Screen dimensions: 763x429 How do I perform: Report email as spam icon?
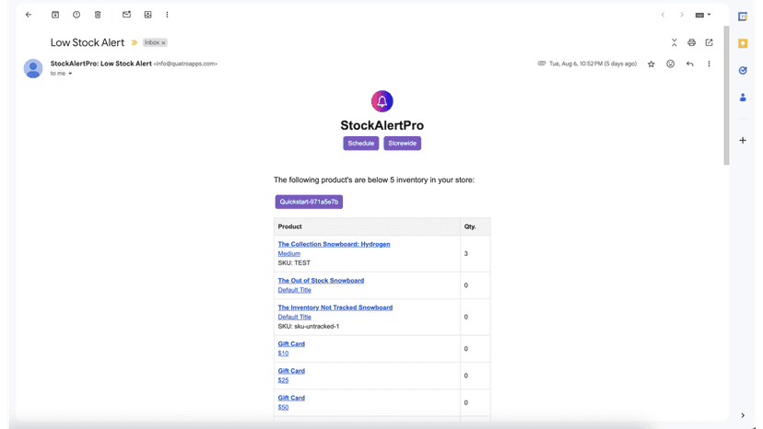click(76, 15)
